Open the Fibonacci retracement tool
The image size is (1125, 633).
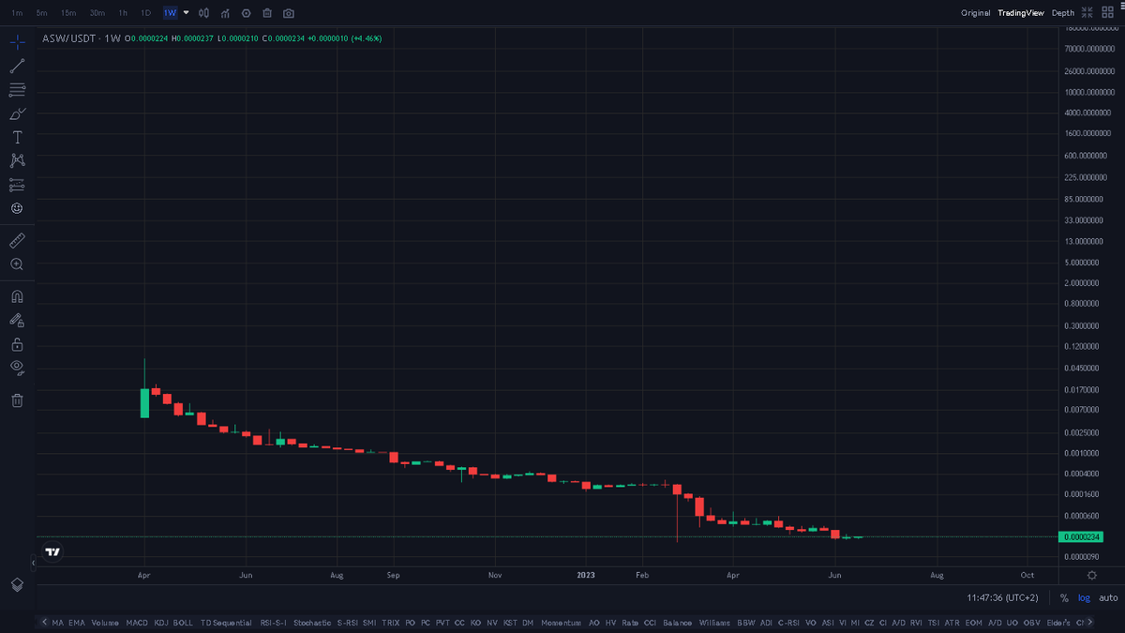[17, 90]
